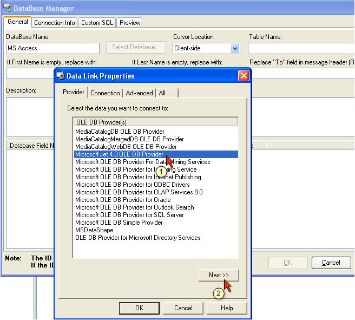Open the Cursor Location dropdown

235,48
